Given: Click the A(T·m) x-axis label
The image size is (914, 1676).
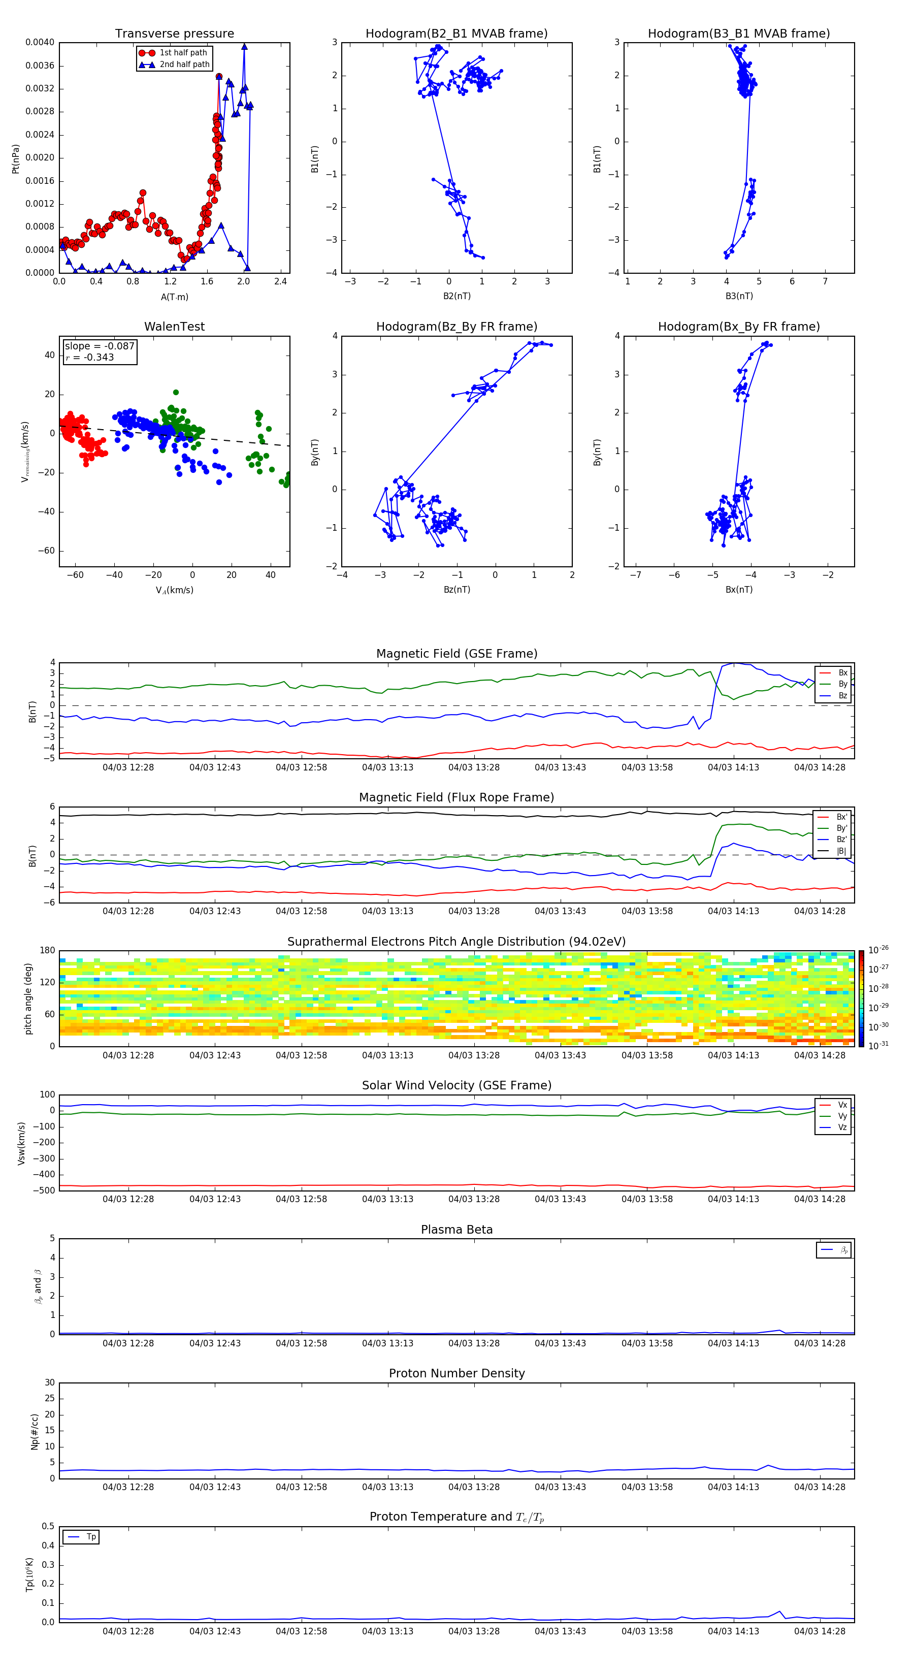Looking at the screenshot, I should pyautogui.click(x=174, y=297).
